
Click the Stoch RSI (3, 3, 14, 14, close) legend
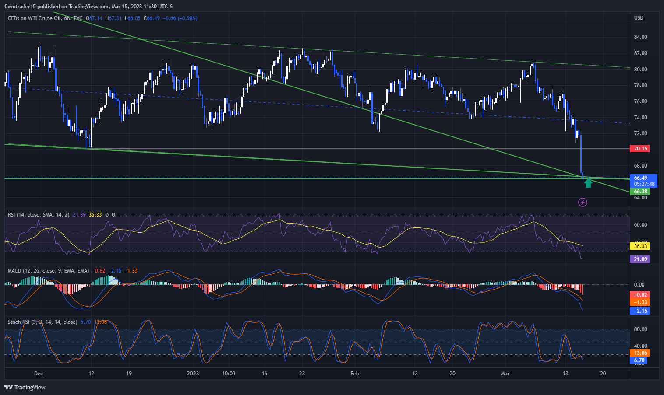point(42,322)
